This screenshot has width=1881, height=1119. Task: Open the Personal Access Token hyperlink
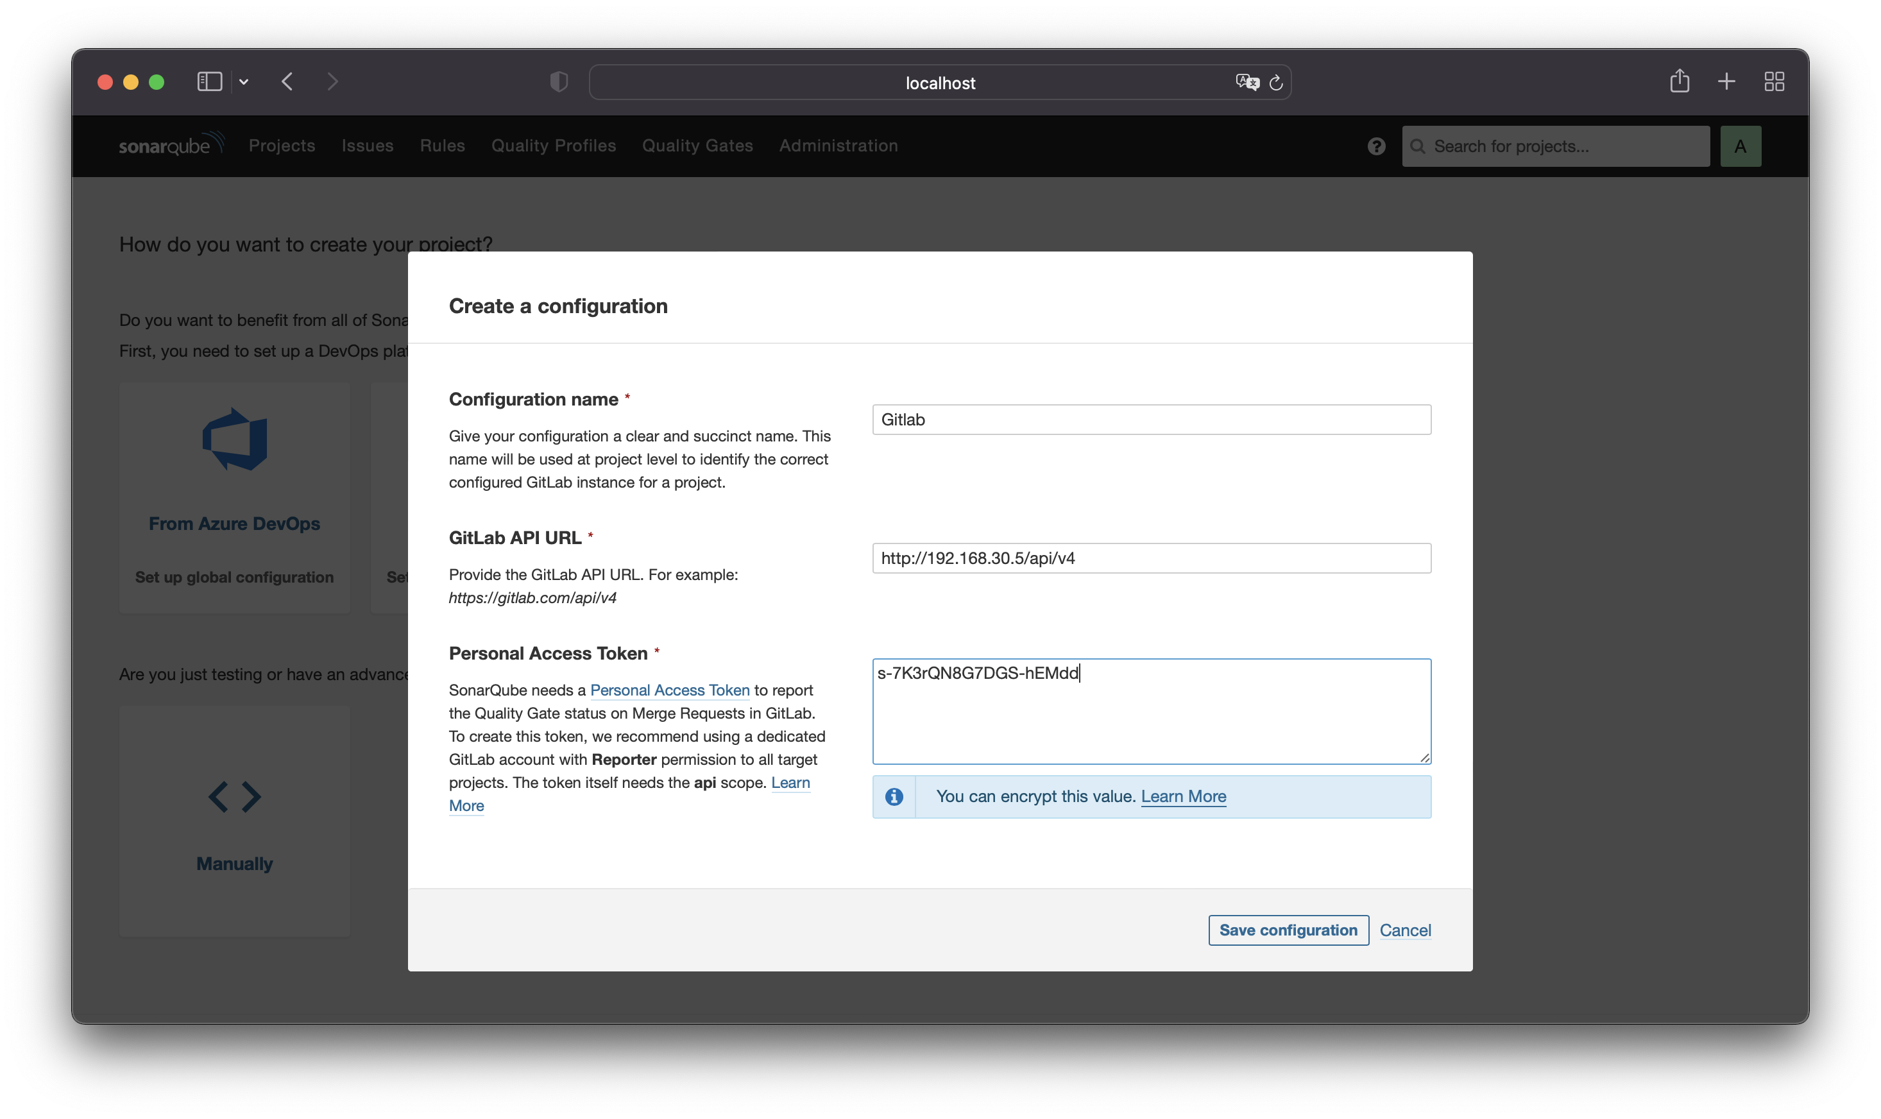point(670,690)
